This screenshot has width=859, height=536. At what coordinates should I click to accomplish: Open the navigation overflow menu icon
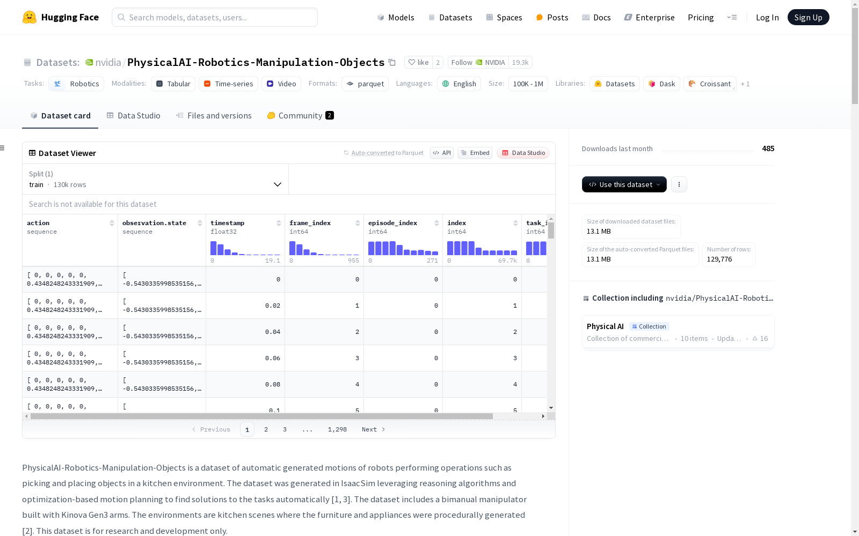click(x=732, y=17)
